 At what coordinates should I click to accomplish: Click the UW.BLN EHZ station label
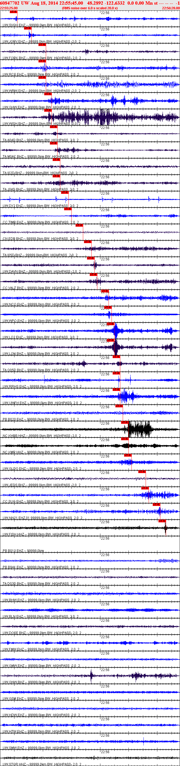click(x=41, y=617)
